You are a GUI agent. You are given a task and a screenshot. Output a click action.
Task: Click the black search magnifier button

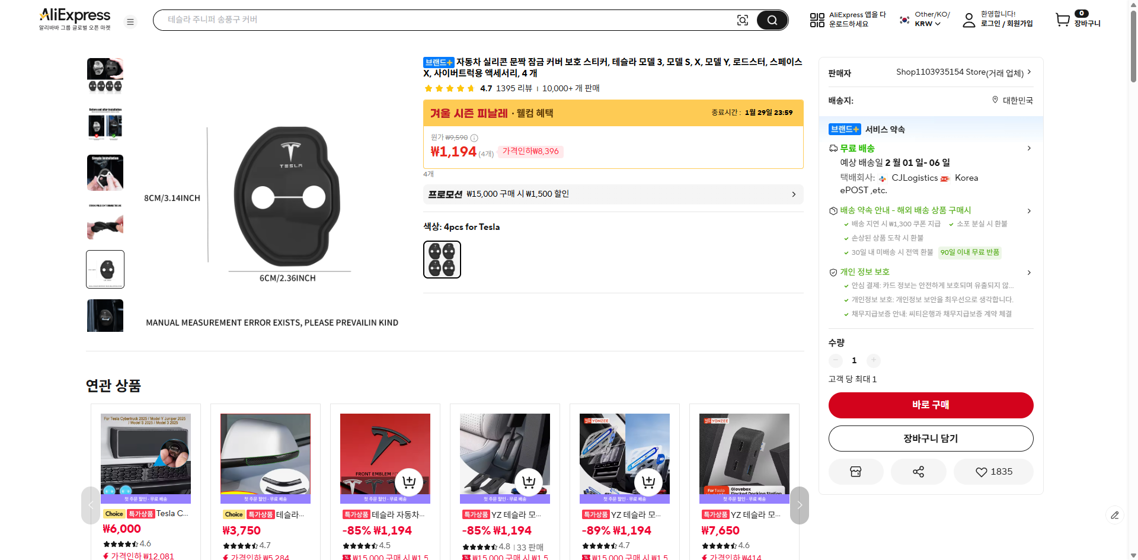click(x=772, y=20)
